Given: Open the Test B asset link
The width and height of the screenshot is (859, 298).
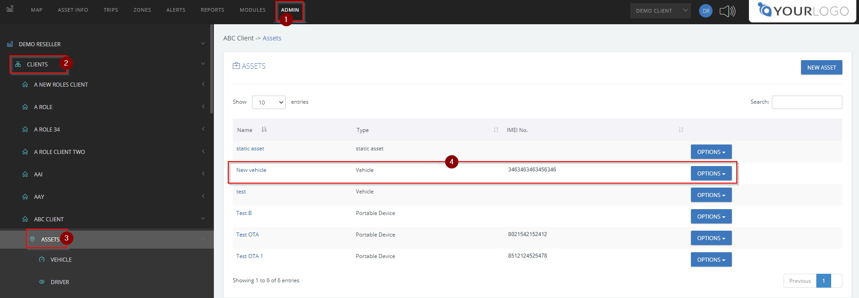Looking at the screenshot, I should [244, 213].
